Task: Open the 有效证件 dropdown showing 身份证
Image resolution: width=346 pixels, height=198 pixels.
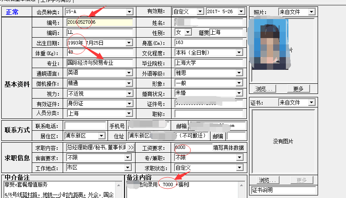Action: click(x=129, y=104)
